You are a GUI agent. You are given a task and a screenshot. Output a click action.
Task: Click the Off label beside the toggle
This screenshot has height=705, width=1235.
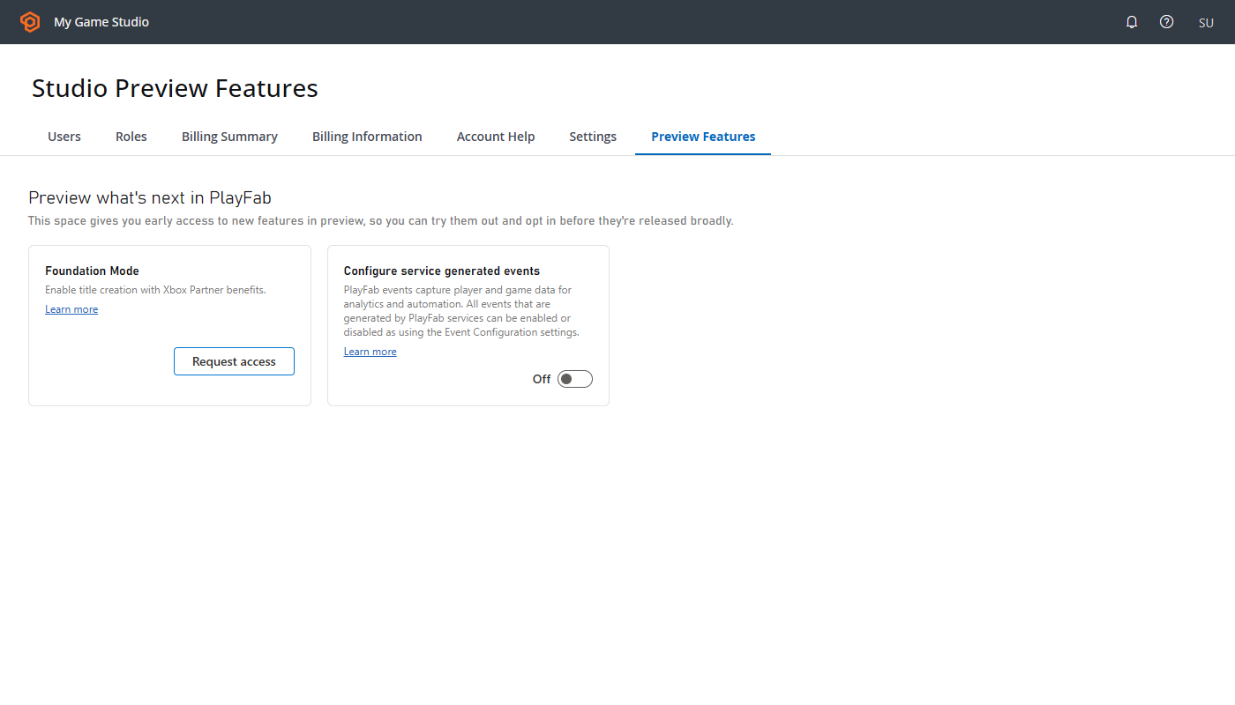542,379
